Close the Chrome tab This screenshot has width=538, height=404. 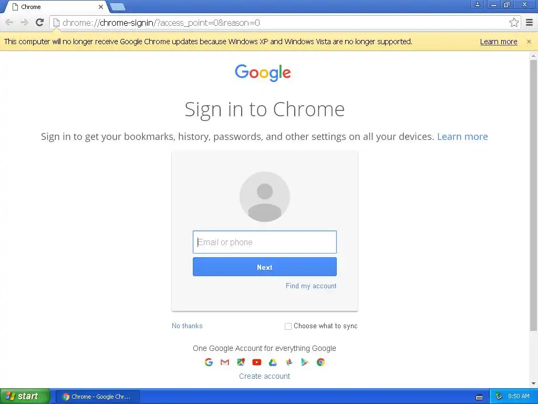click(x=100, y=7)
